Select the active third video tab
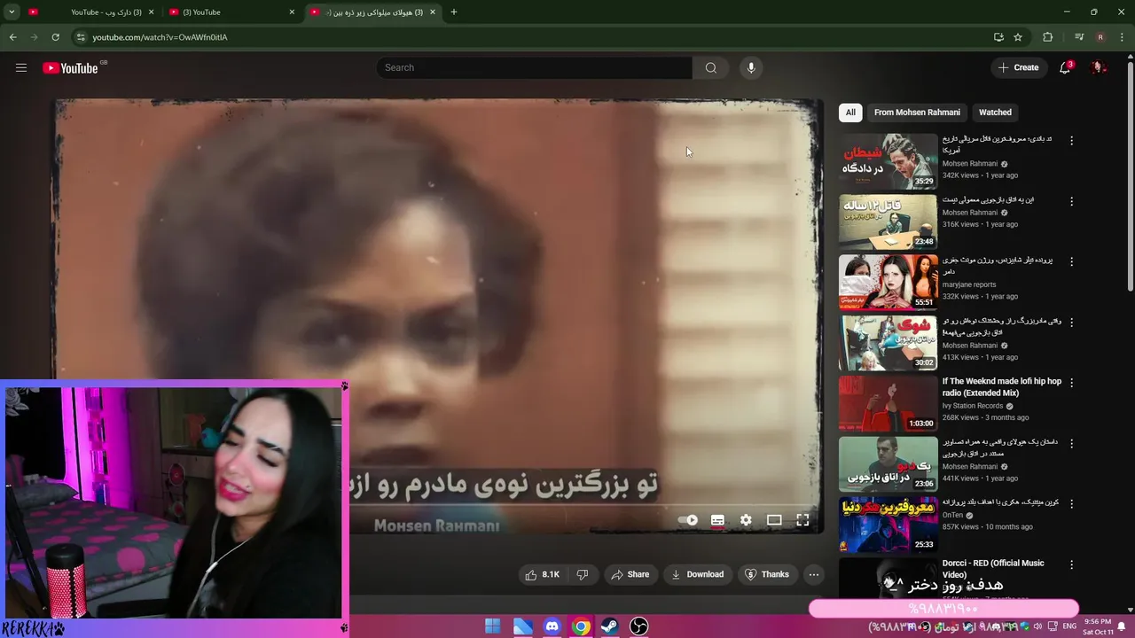Viewport: 1135px width, 638px height. (x=372, y=12)
